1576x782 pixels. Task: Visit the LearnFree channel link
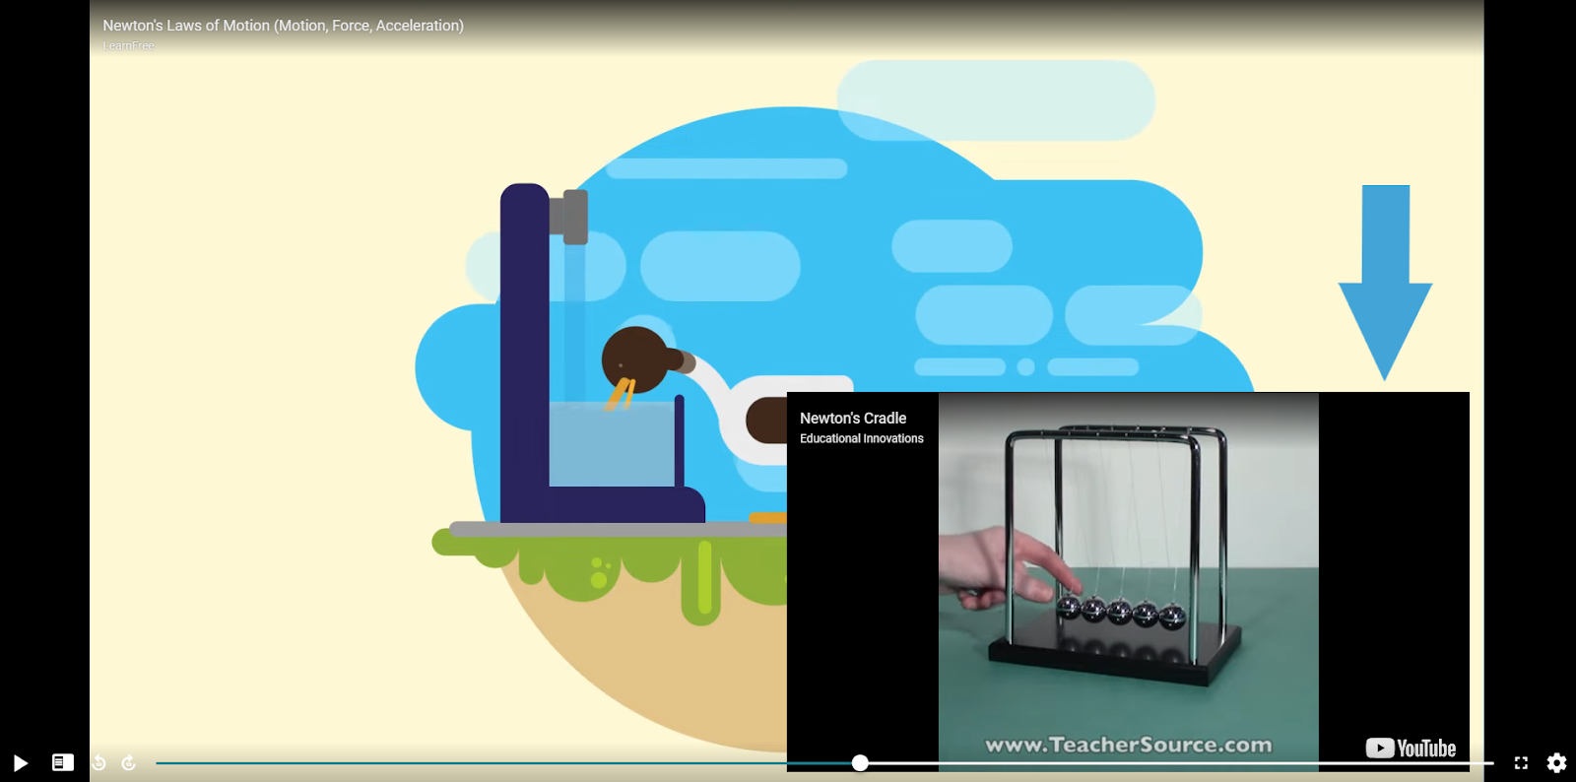[x=128, y=46]
